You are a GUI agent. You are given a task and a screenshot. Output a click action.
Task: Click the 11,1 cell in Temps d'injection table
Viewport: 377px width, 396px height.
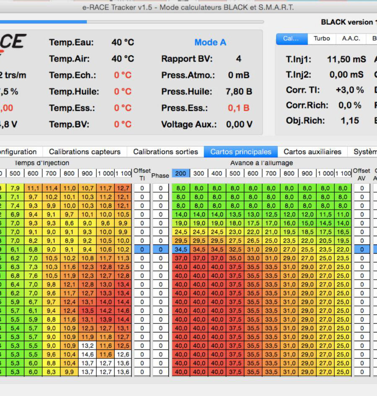pos(33,188)
